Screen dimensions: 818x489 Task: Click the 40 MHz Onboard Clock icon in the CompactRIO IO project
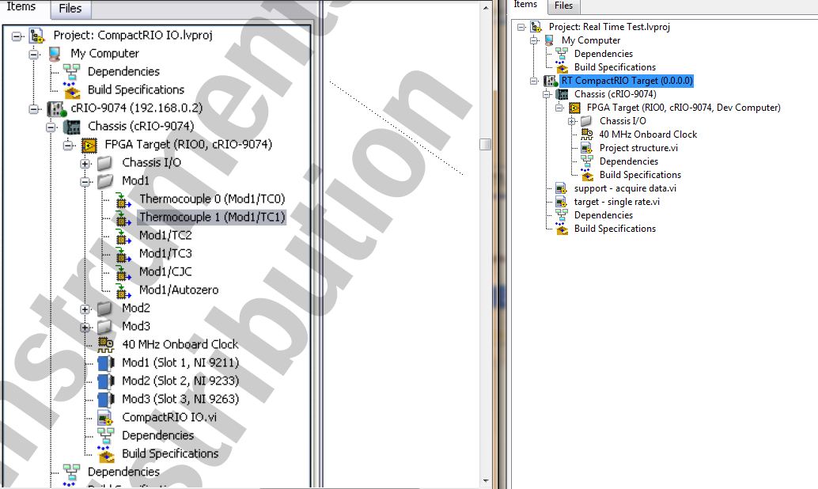(106, 345)
